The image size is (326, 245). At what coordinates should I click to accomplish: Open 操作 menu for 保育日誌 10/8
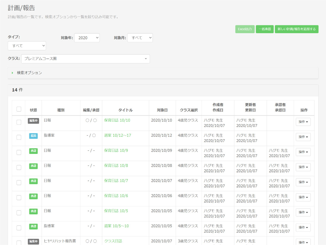click(x=303, y=167)
